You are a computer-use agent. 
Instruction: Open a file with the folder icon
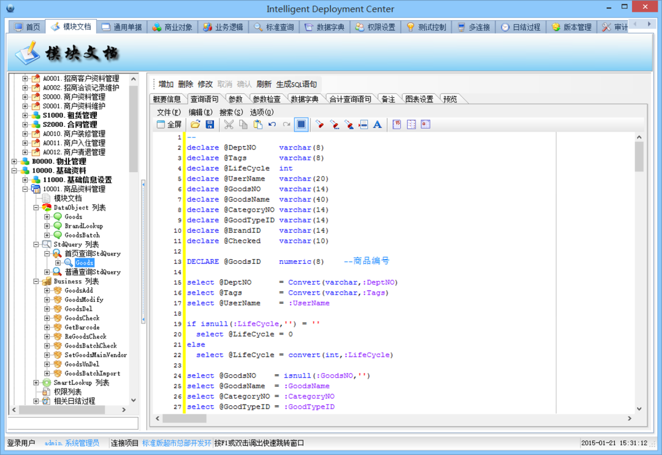(195, 124)
